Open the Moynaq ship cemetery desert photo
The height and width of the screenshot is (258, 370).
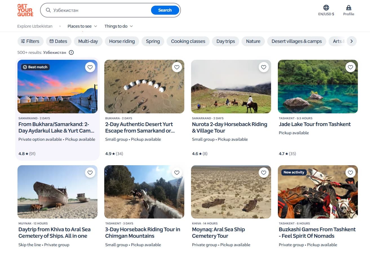(231, 192)
